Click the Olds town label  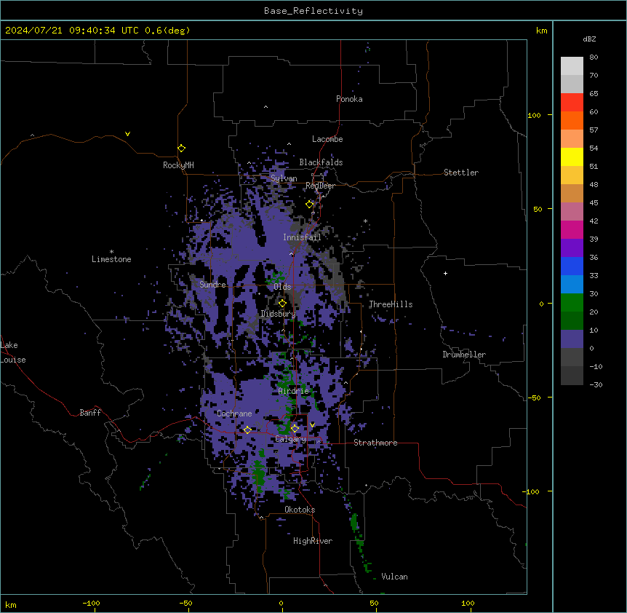[282, 287]
